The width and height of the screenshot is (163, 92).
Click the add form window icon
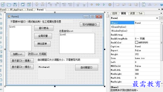coord(23,5)
